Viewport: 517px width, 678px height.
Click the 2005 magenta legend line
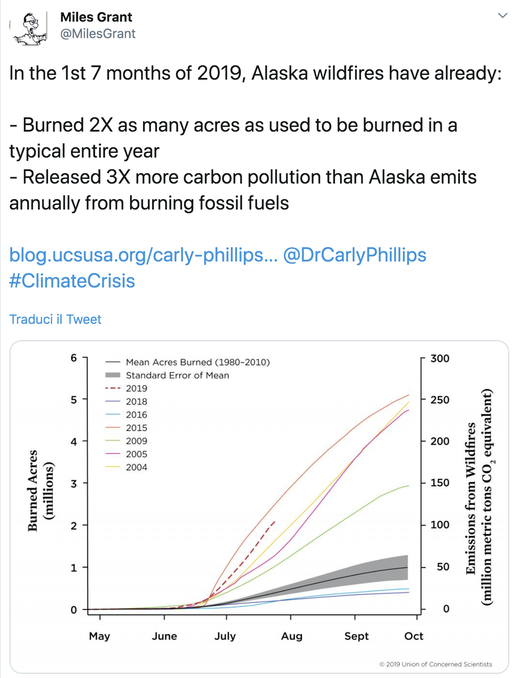tap(112, 454)
